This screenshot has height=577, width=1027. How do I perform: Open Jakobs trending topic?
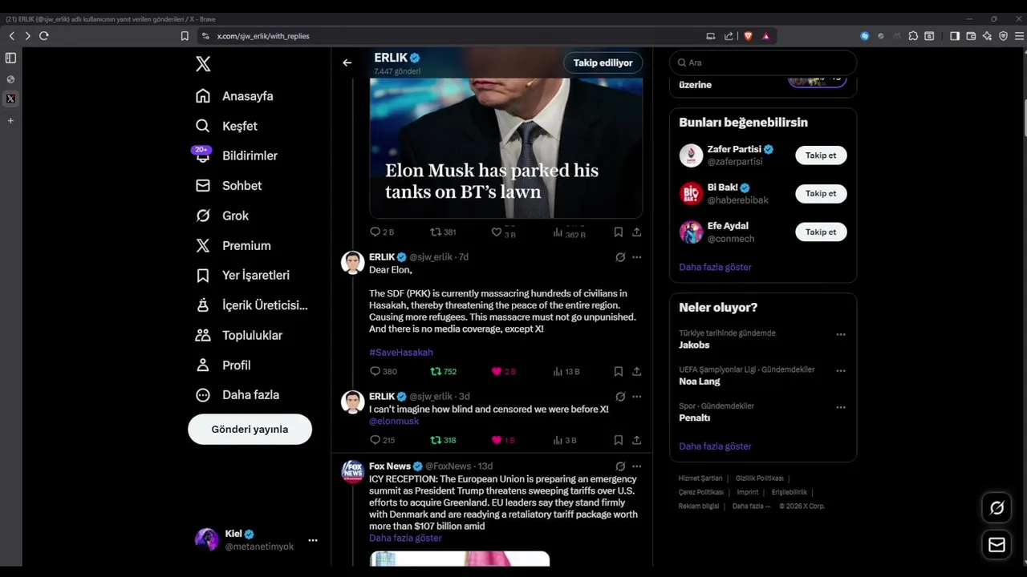(694, 345)
